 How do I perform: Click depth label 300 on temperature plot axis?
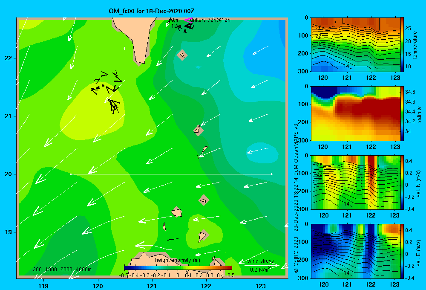pos(303,71)
